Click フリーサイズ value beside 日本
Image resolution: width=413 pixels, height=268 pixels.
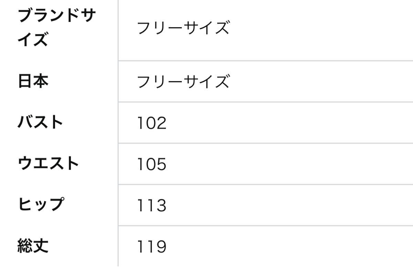[183, 81]
